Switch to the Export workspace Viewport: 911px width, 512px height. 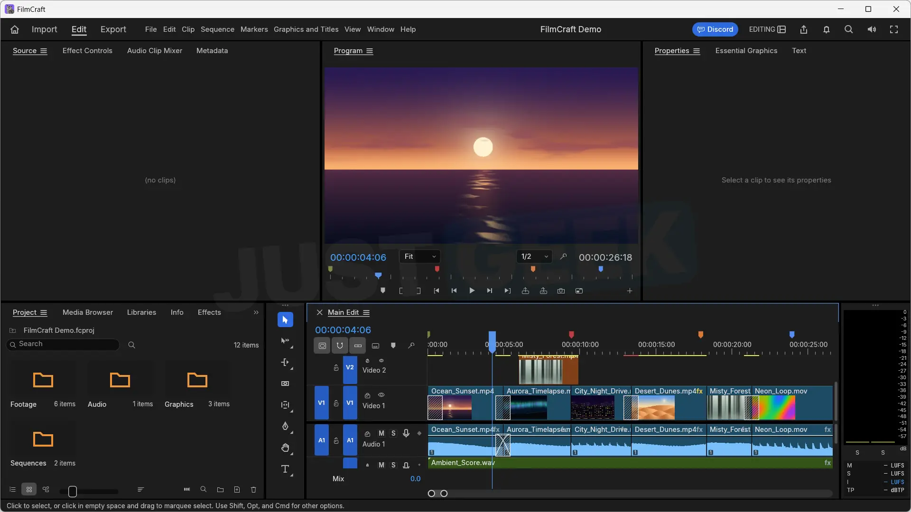point(113,29)
